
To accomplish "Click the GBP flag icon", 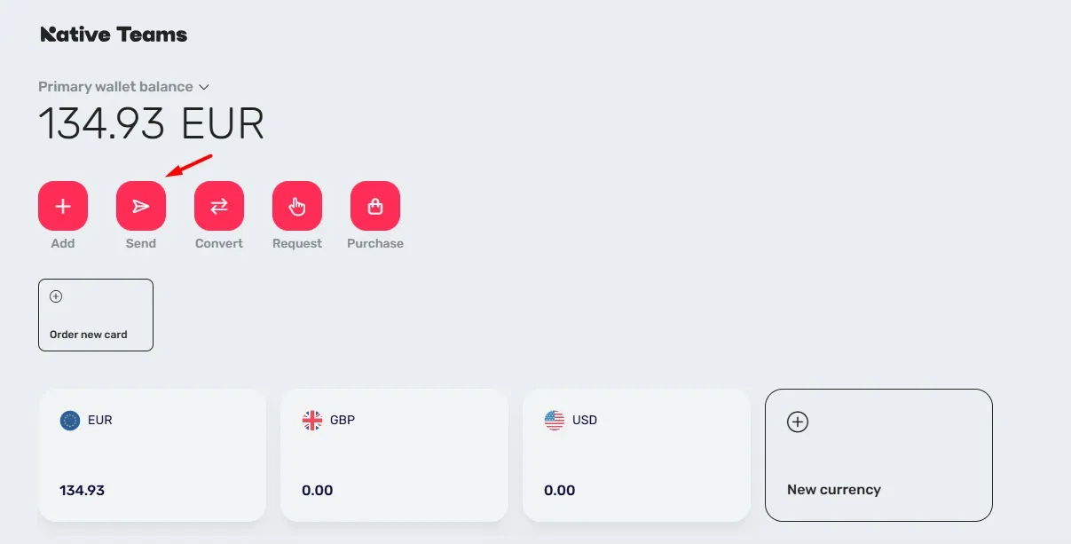I will click(312, 420).
